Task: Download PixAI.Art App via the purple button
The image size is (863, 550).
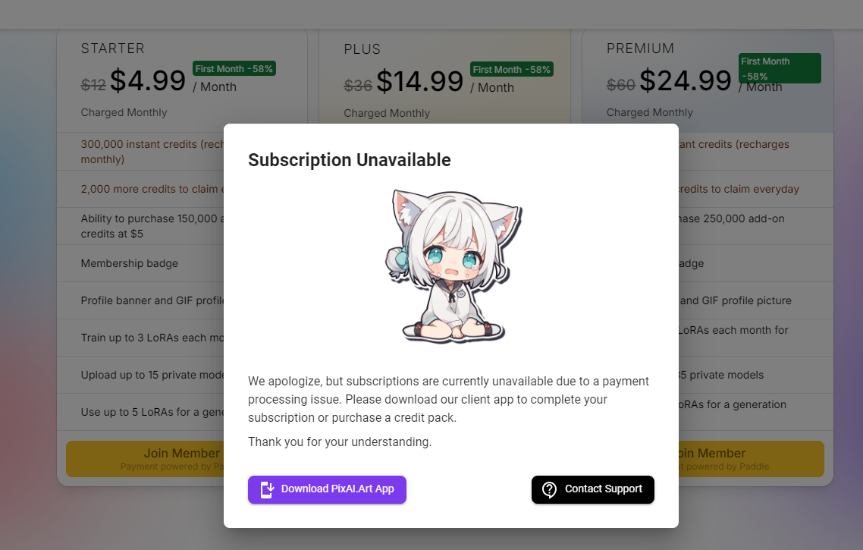Action: (327, 489)
